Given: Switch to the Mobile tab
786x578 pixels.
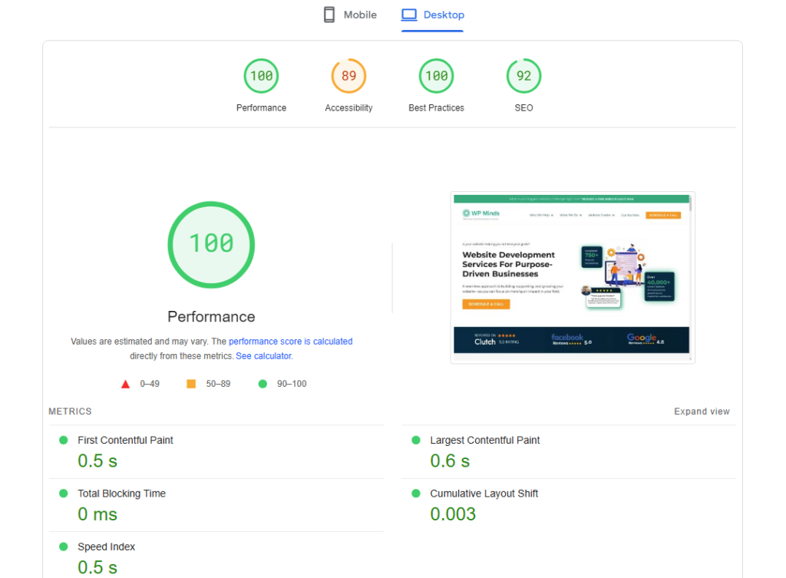Looking at the screenshot, I should [x=350, y=15].
